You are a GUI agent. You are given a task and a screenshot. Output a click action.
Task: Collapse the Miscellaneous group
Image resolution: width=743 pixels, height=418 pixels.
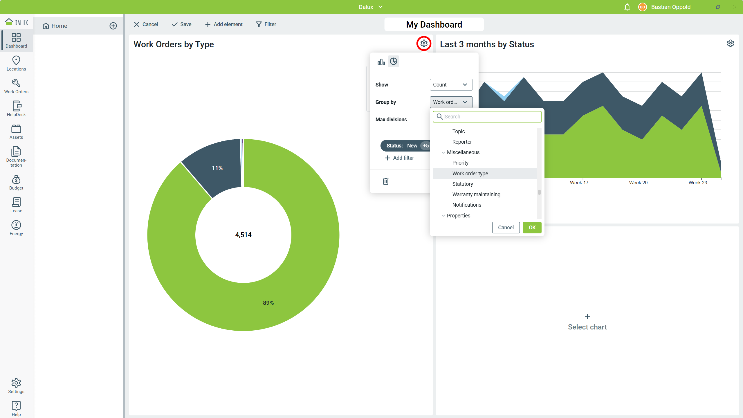[x=443, y=152]
